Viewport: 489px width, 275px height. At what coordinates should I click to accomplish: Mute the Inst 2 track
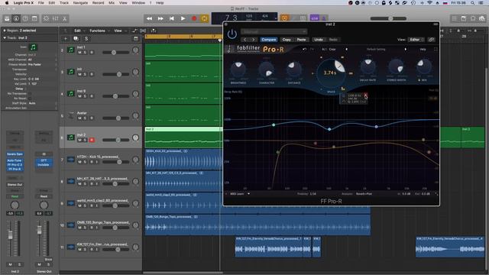pos(79,140)
